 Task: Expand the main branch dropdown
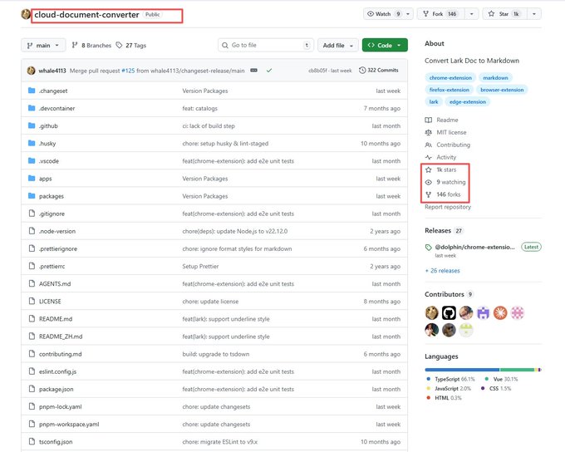[43, 46]
